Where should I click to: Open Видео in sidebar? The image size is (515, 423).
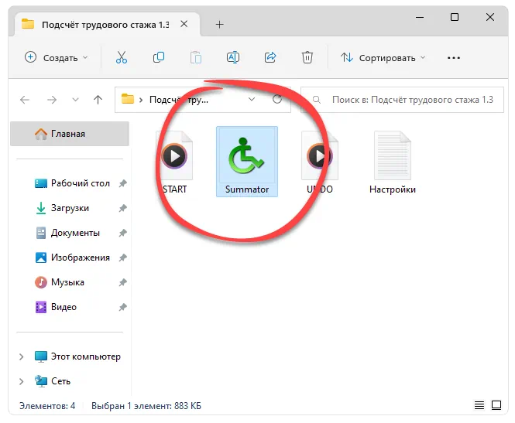[55, 307]
